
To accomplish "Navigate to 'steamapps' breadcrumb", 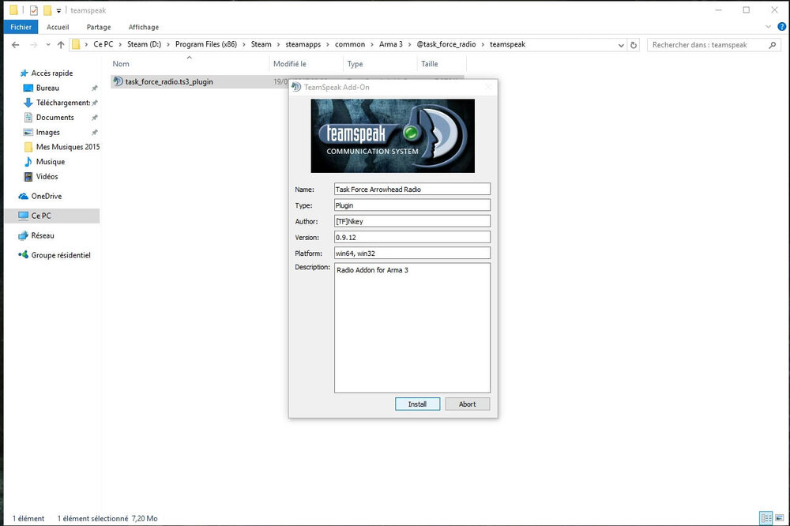I will [303, 44].
